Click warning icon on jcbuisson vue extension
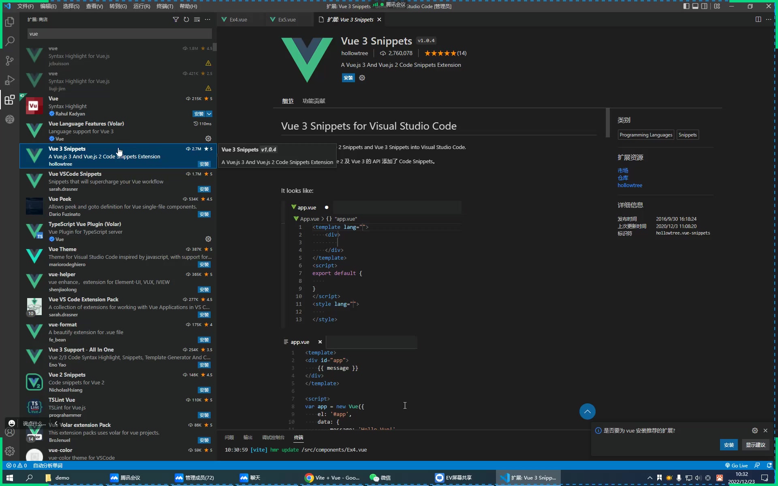 (208, 63)
